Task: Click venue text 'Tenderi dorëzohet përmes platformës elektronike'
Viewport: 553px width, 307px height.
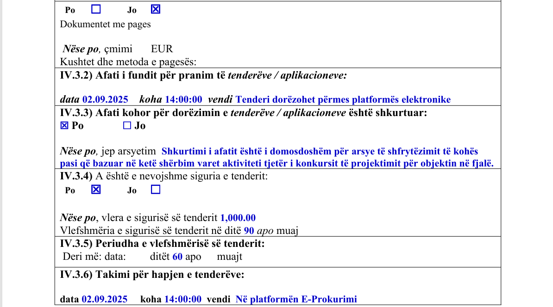Action: [343, 99]
